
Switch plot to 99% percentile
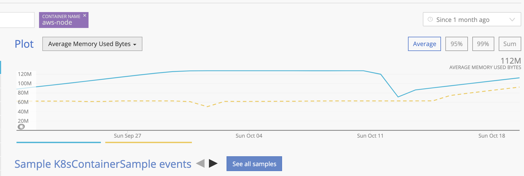pos(483,44)
